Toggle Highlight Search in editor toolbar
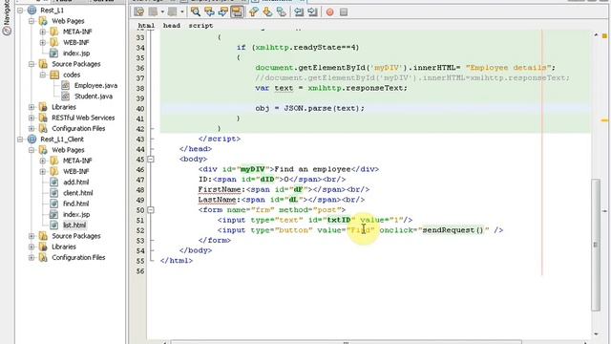This screenshot has width=611, height=344. [237, 12]
